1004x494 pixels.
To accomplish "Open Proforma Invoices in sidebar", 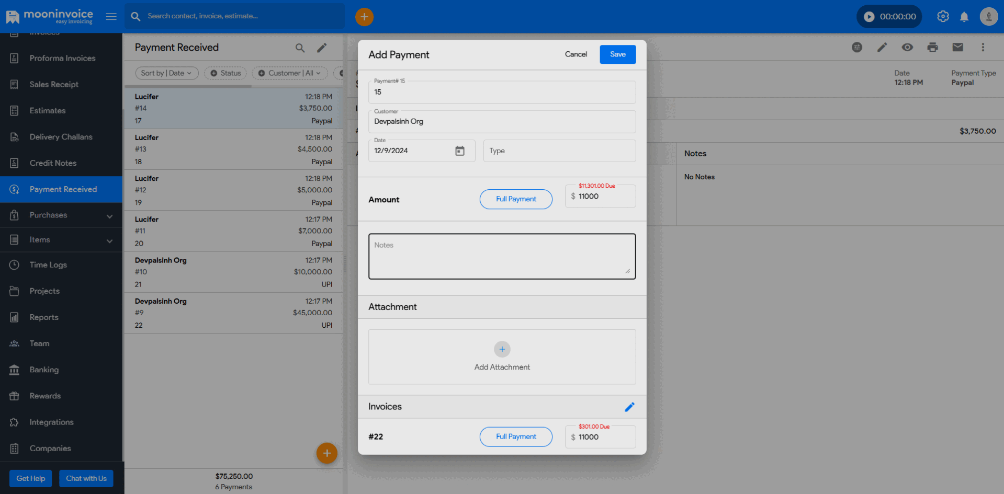I will click(61, 59).
